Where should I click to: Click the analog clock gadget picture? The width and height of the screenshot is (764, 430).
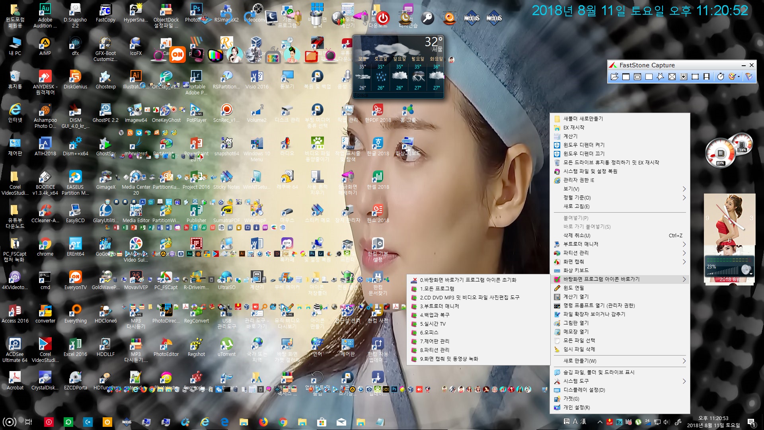(729, 219)
